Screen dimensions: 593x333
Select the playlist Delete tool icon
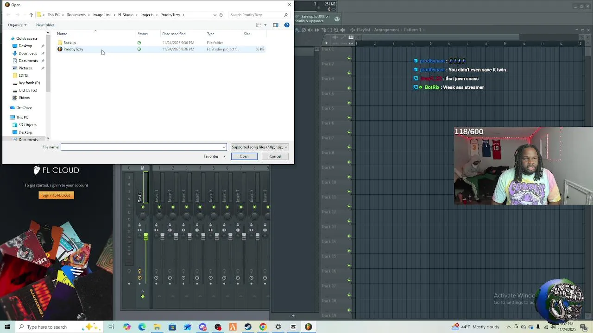click(x=303, y=30)
